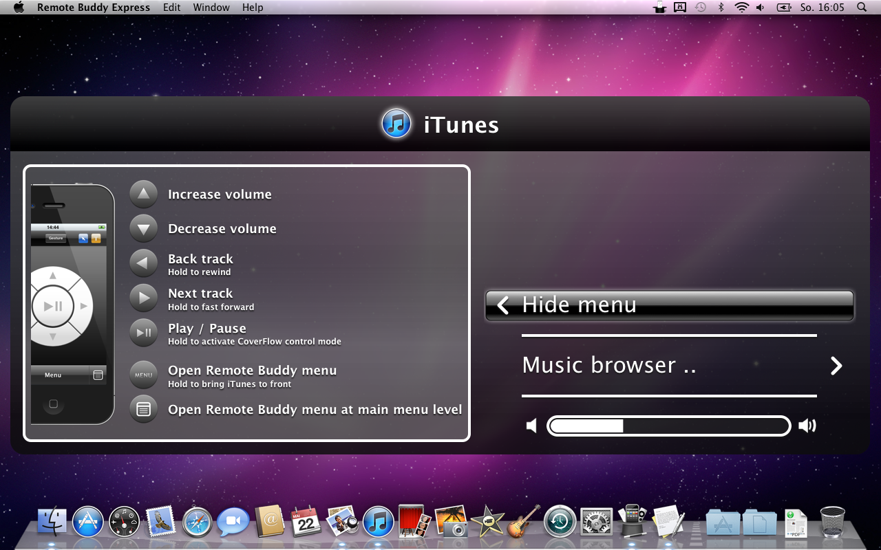Adjust the volume slider bar
Viewport: 881px width, 550px height.
coord(669,426)
